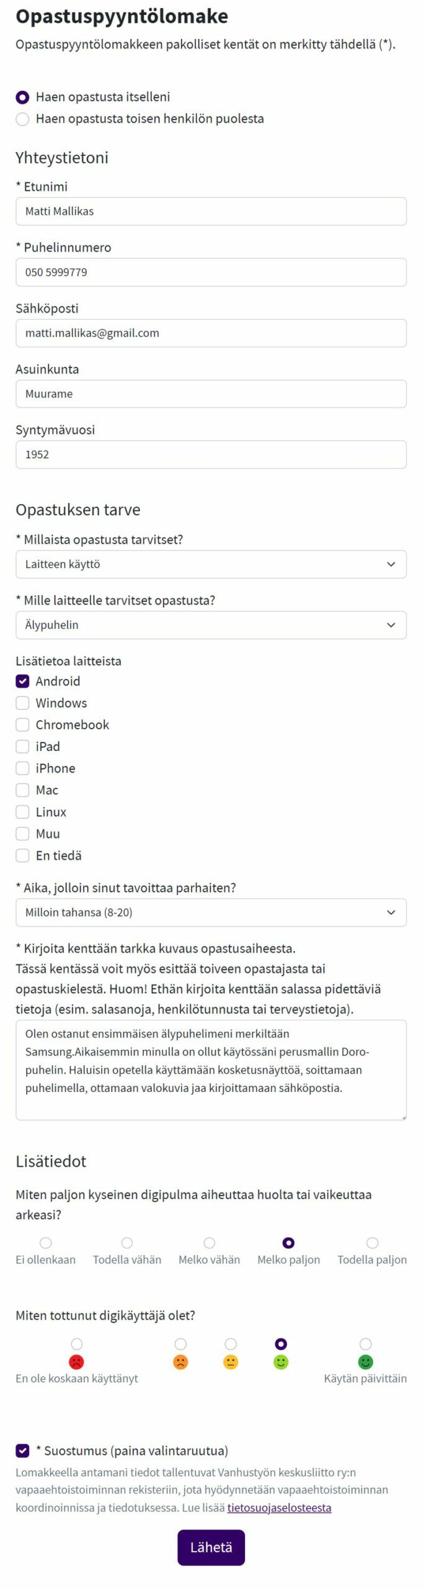Screen dimensions: 426x1589
Task: Click the orange frowning face emoji
Action: click(x=180, y=1361)
